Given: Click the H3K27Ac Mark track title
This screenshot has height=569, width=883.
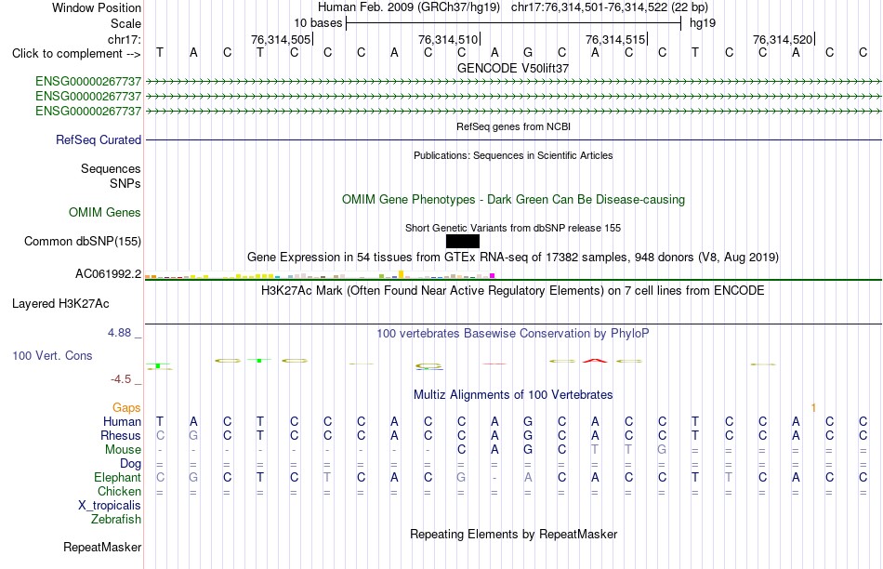Looking at the screenshot, I should coord(513,291).
